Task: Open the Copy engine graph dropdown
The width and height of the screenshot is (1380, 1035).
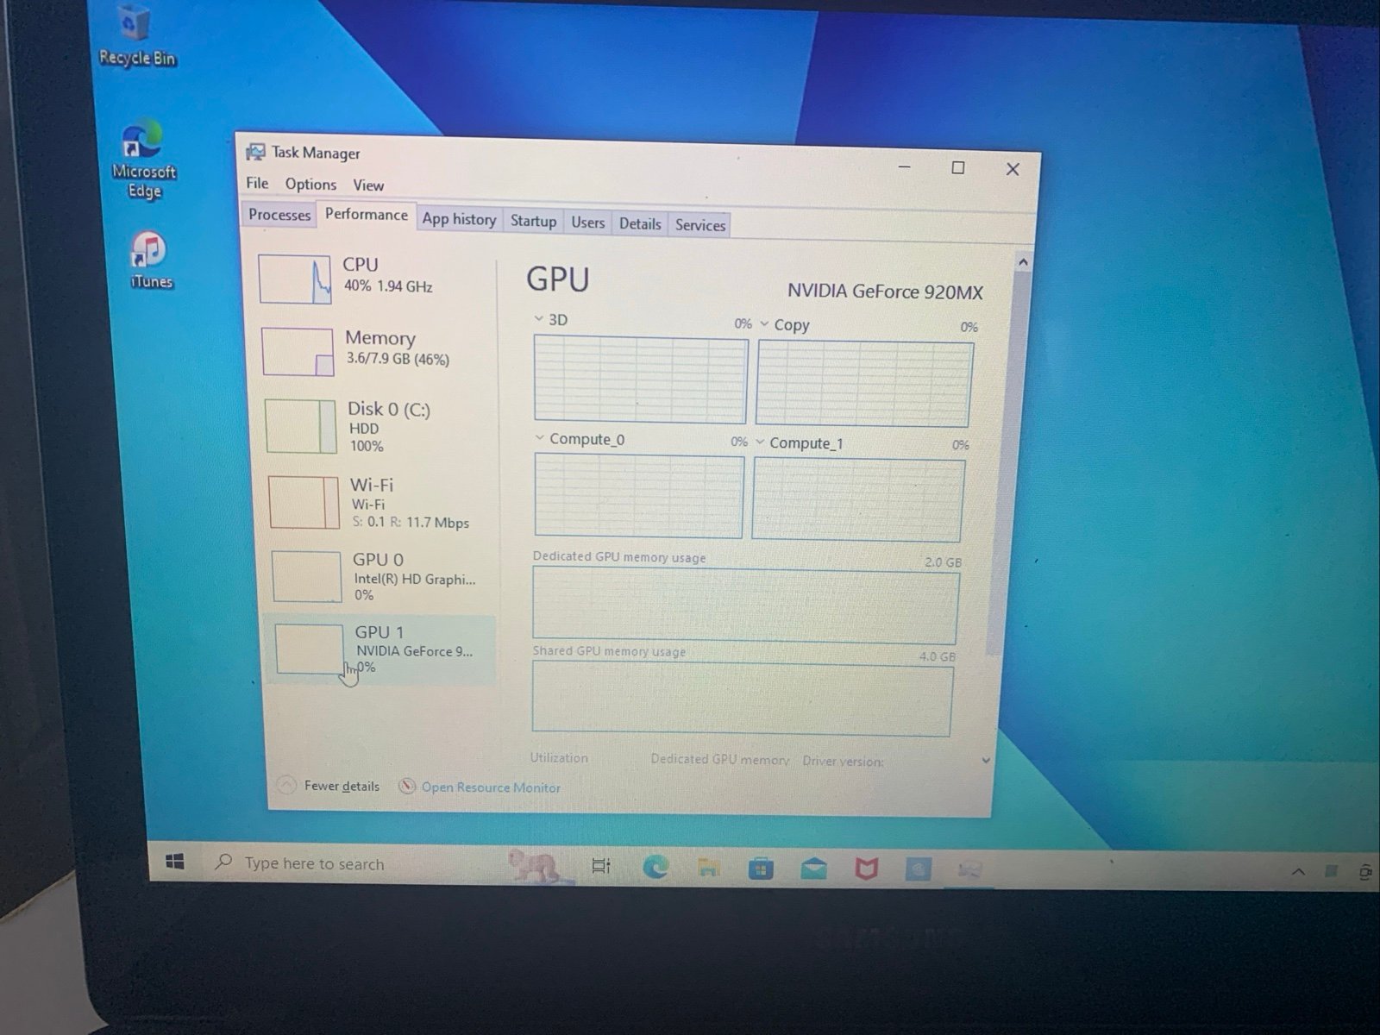Action: tap(764, 324)
